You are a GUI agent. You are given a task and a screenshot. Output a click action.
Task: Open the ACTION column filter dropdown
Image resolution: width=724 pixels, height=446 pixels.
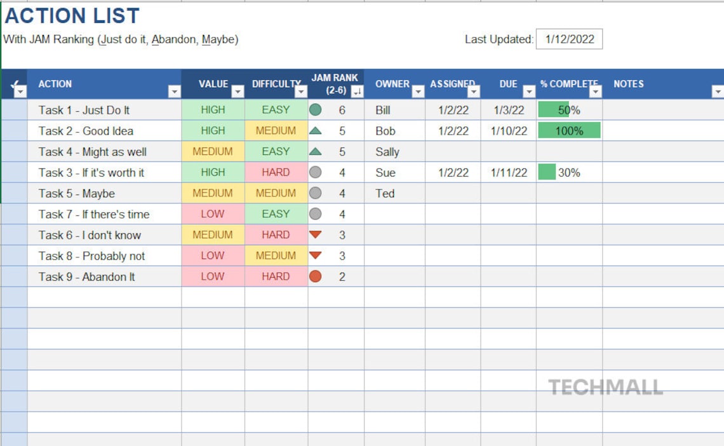[174, 91]
